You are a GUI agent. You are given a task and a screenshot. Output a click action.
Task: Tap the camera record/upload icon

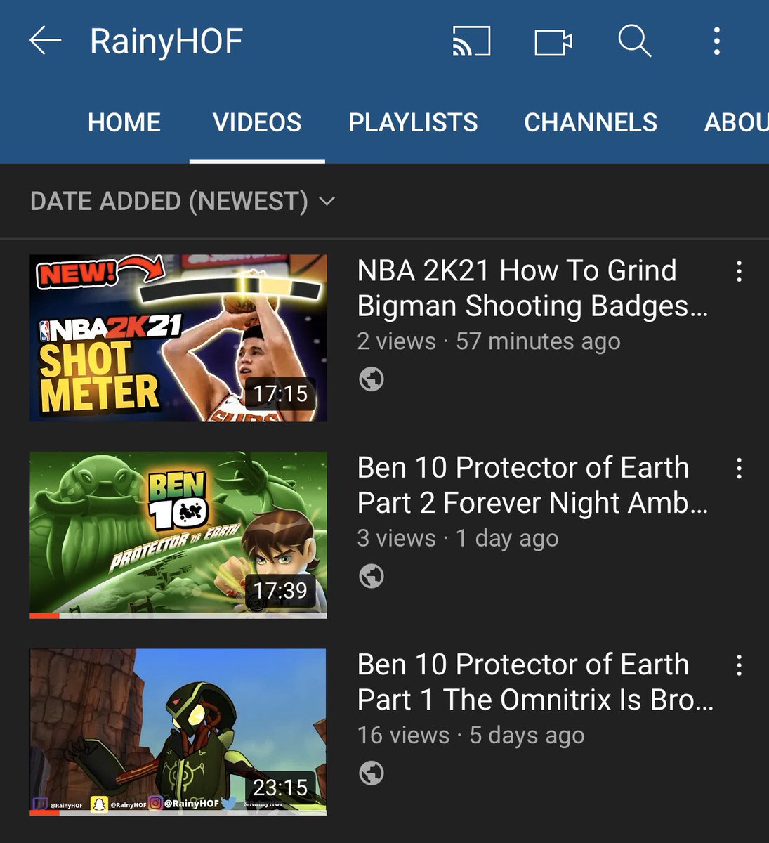tap(553, 41)
